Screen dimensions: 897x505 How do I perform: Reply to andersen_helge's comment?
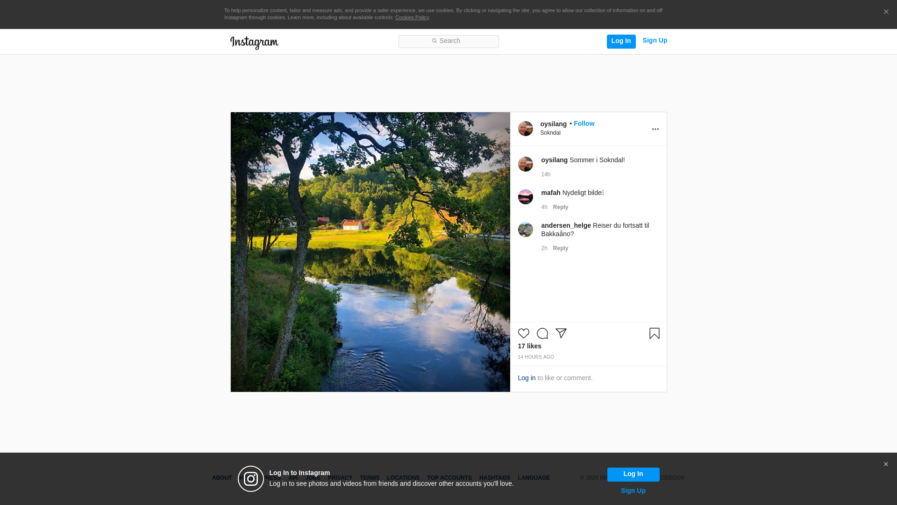click(561, 248)
